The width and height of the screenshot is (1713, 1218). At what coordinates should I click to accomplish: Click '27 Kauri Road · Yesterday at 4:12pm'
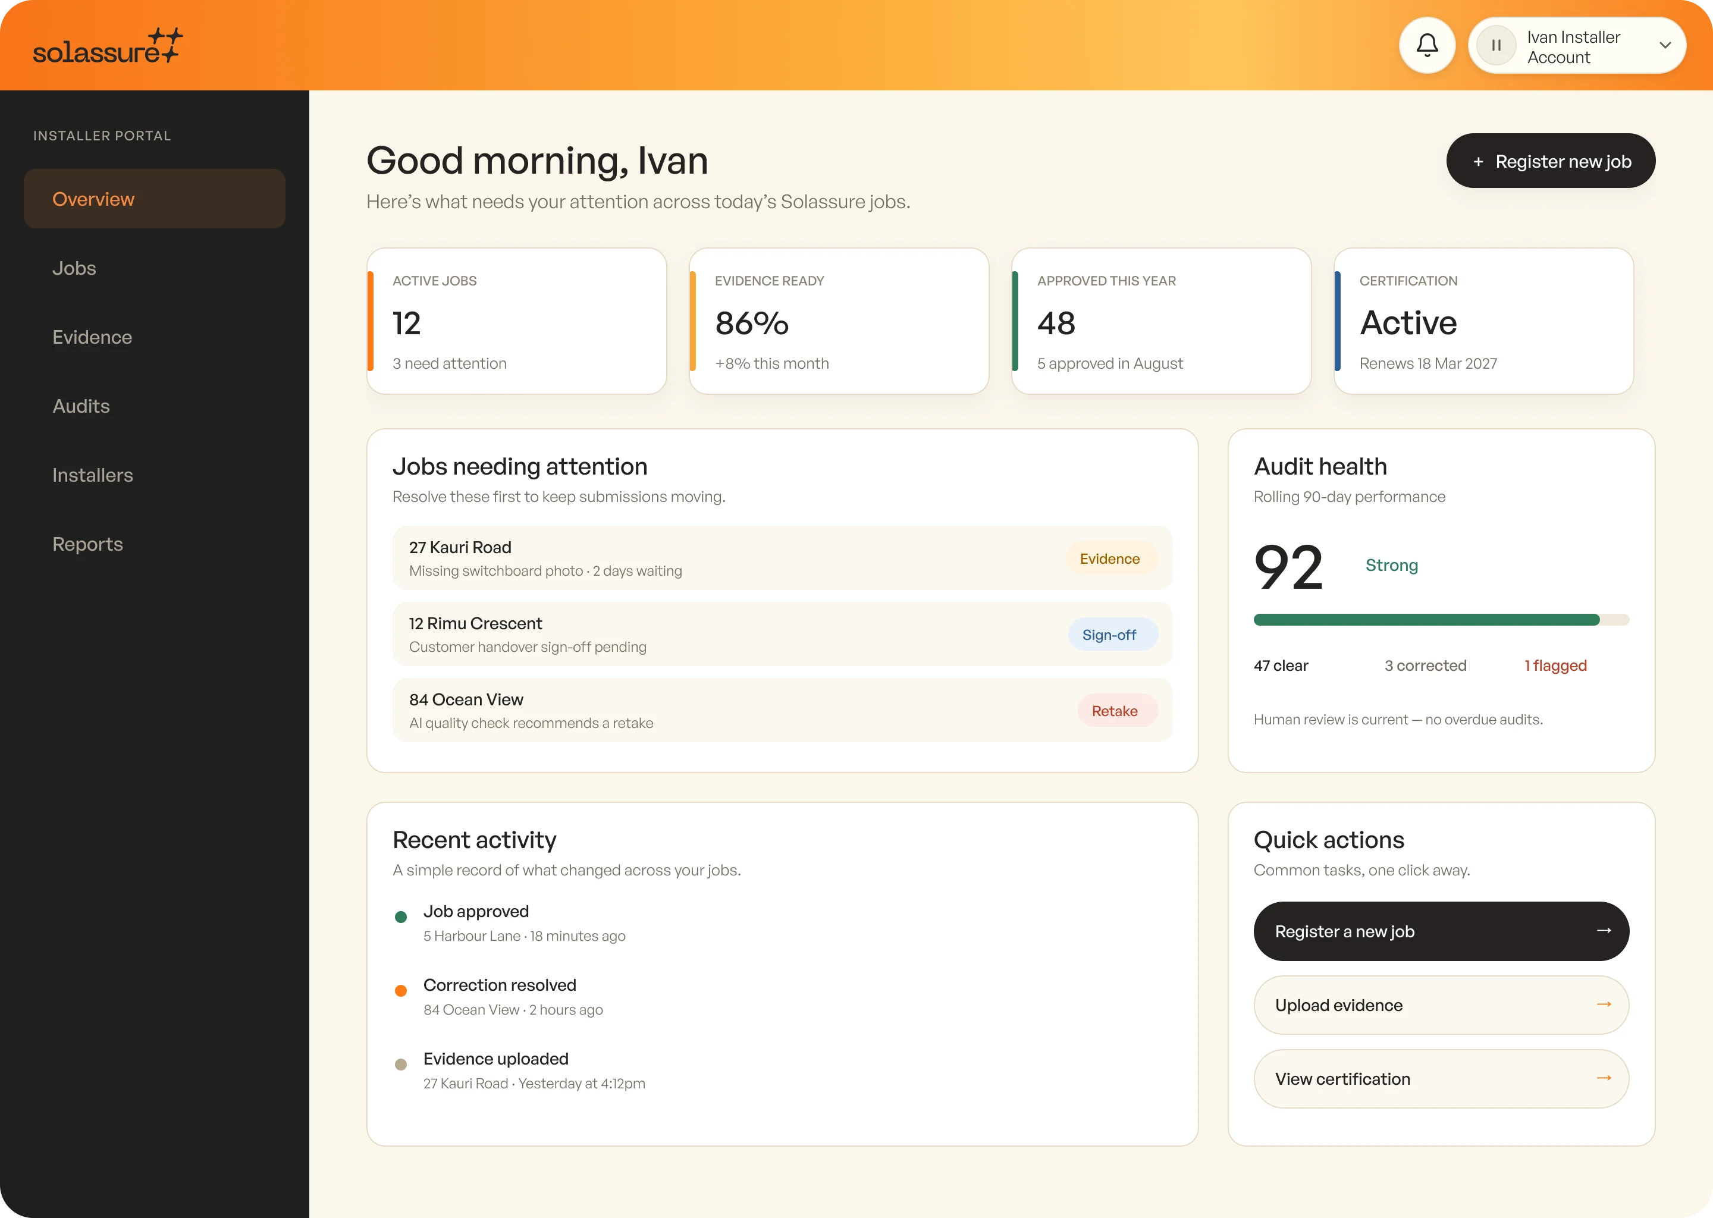pos(534,1083)
